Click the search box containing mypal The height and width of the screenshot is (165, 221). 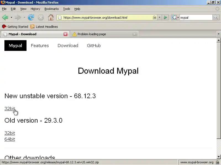click(196, 18)
